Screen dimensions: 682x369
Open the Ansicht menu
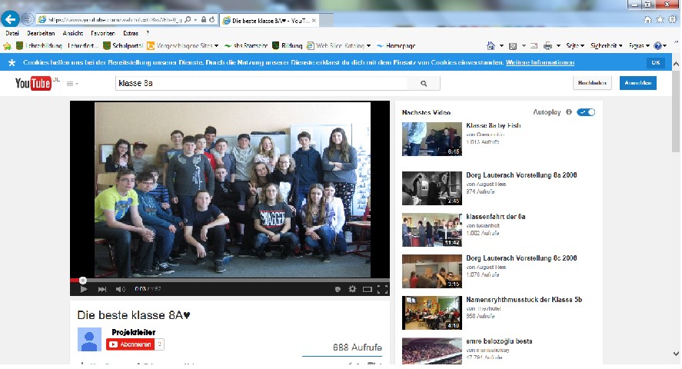[x=72, y=33]
